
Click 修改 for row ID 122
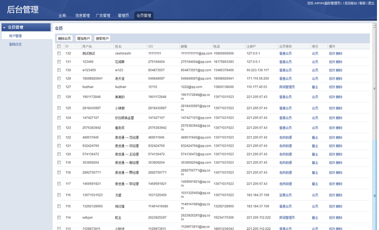[332, 138]
